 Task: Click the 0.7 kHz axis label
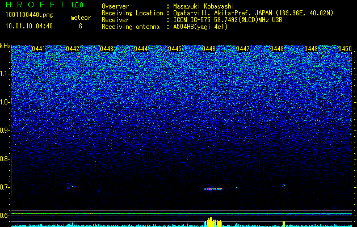coord(5,187)
